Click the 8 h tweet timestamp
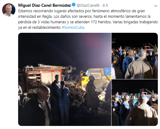 pyautogui.click(x=105, y=6)
